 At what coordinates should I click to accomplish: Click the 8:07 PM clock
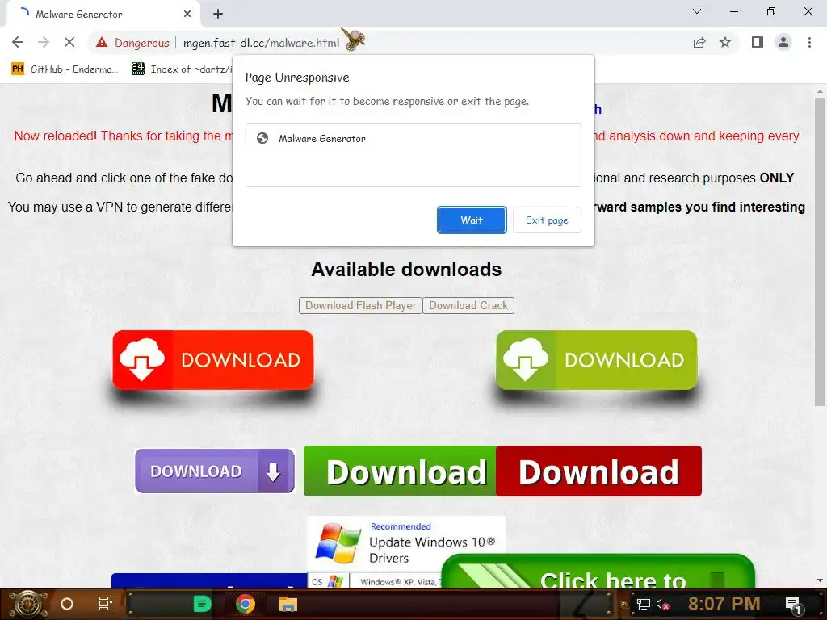724,604
